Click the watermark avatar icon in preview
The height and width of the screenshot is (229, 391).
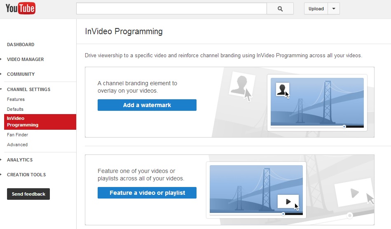pyautogui.click(x=283, y=89)
